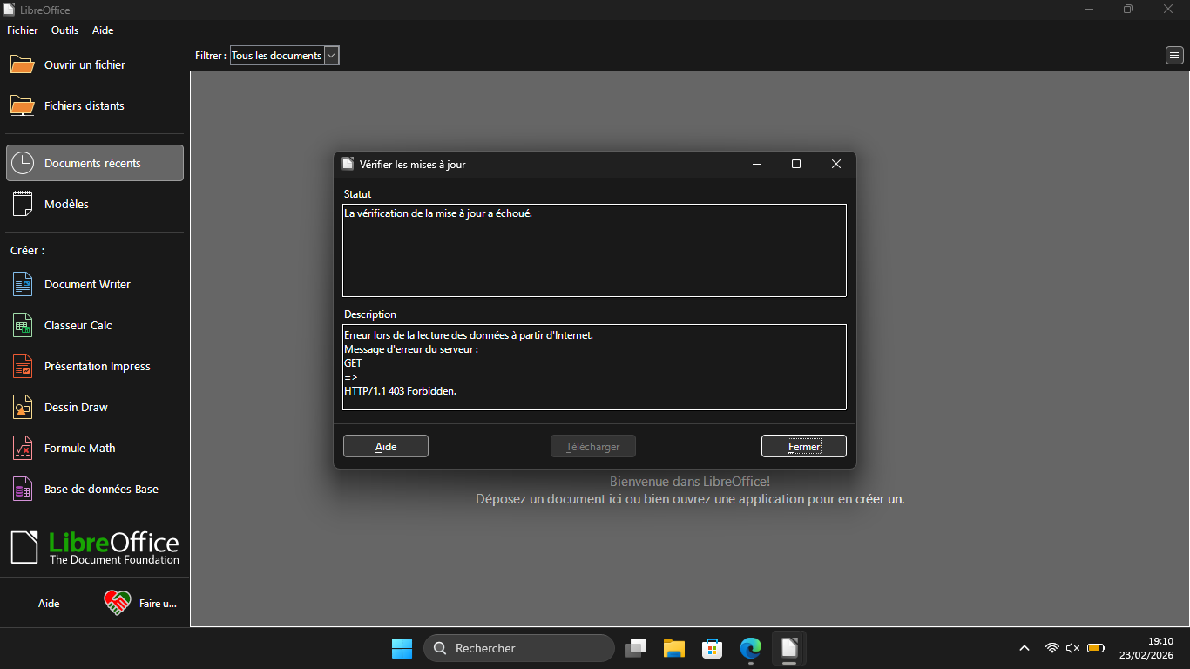The width and height of the screenshot is (1190, 669).
Task: Select the Documents récents clock icon
Action: coord(23,163)
